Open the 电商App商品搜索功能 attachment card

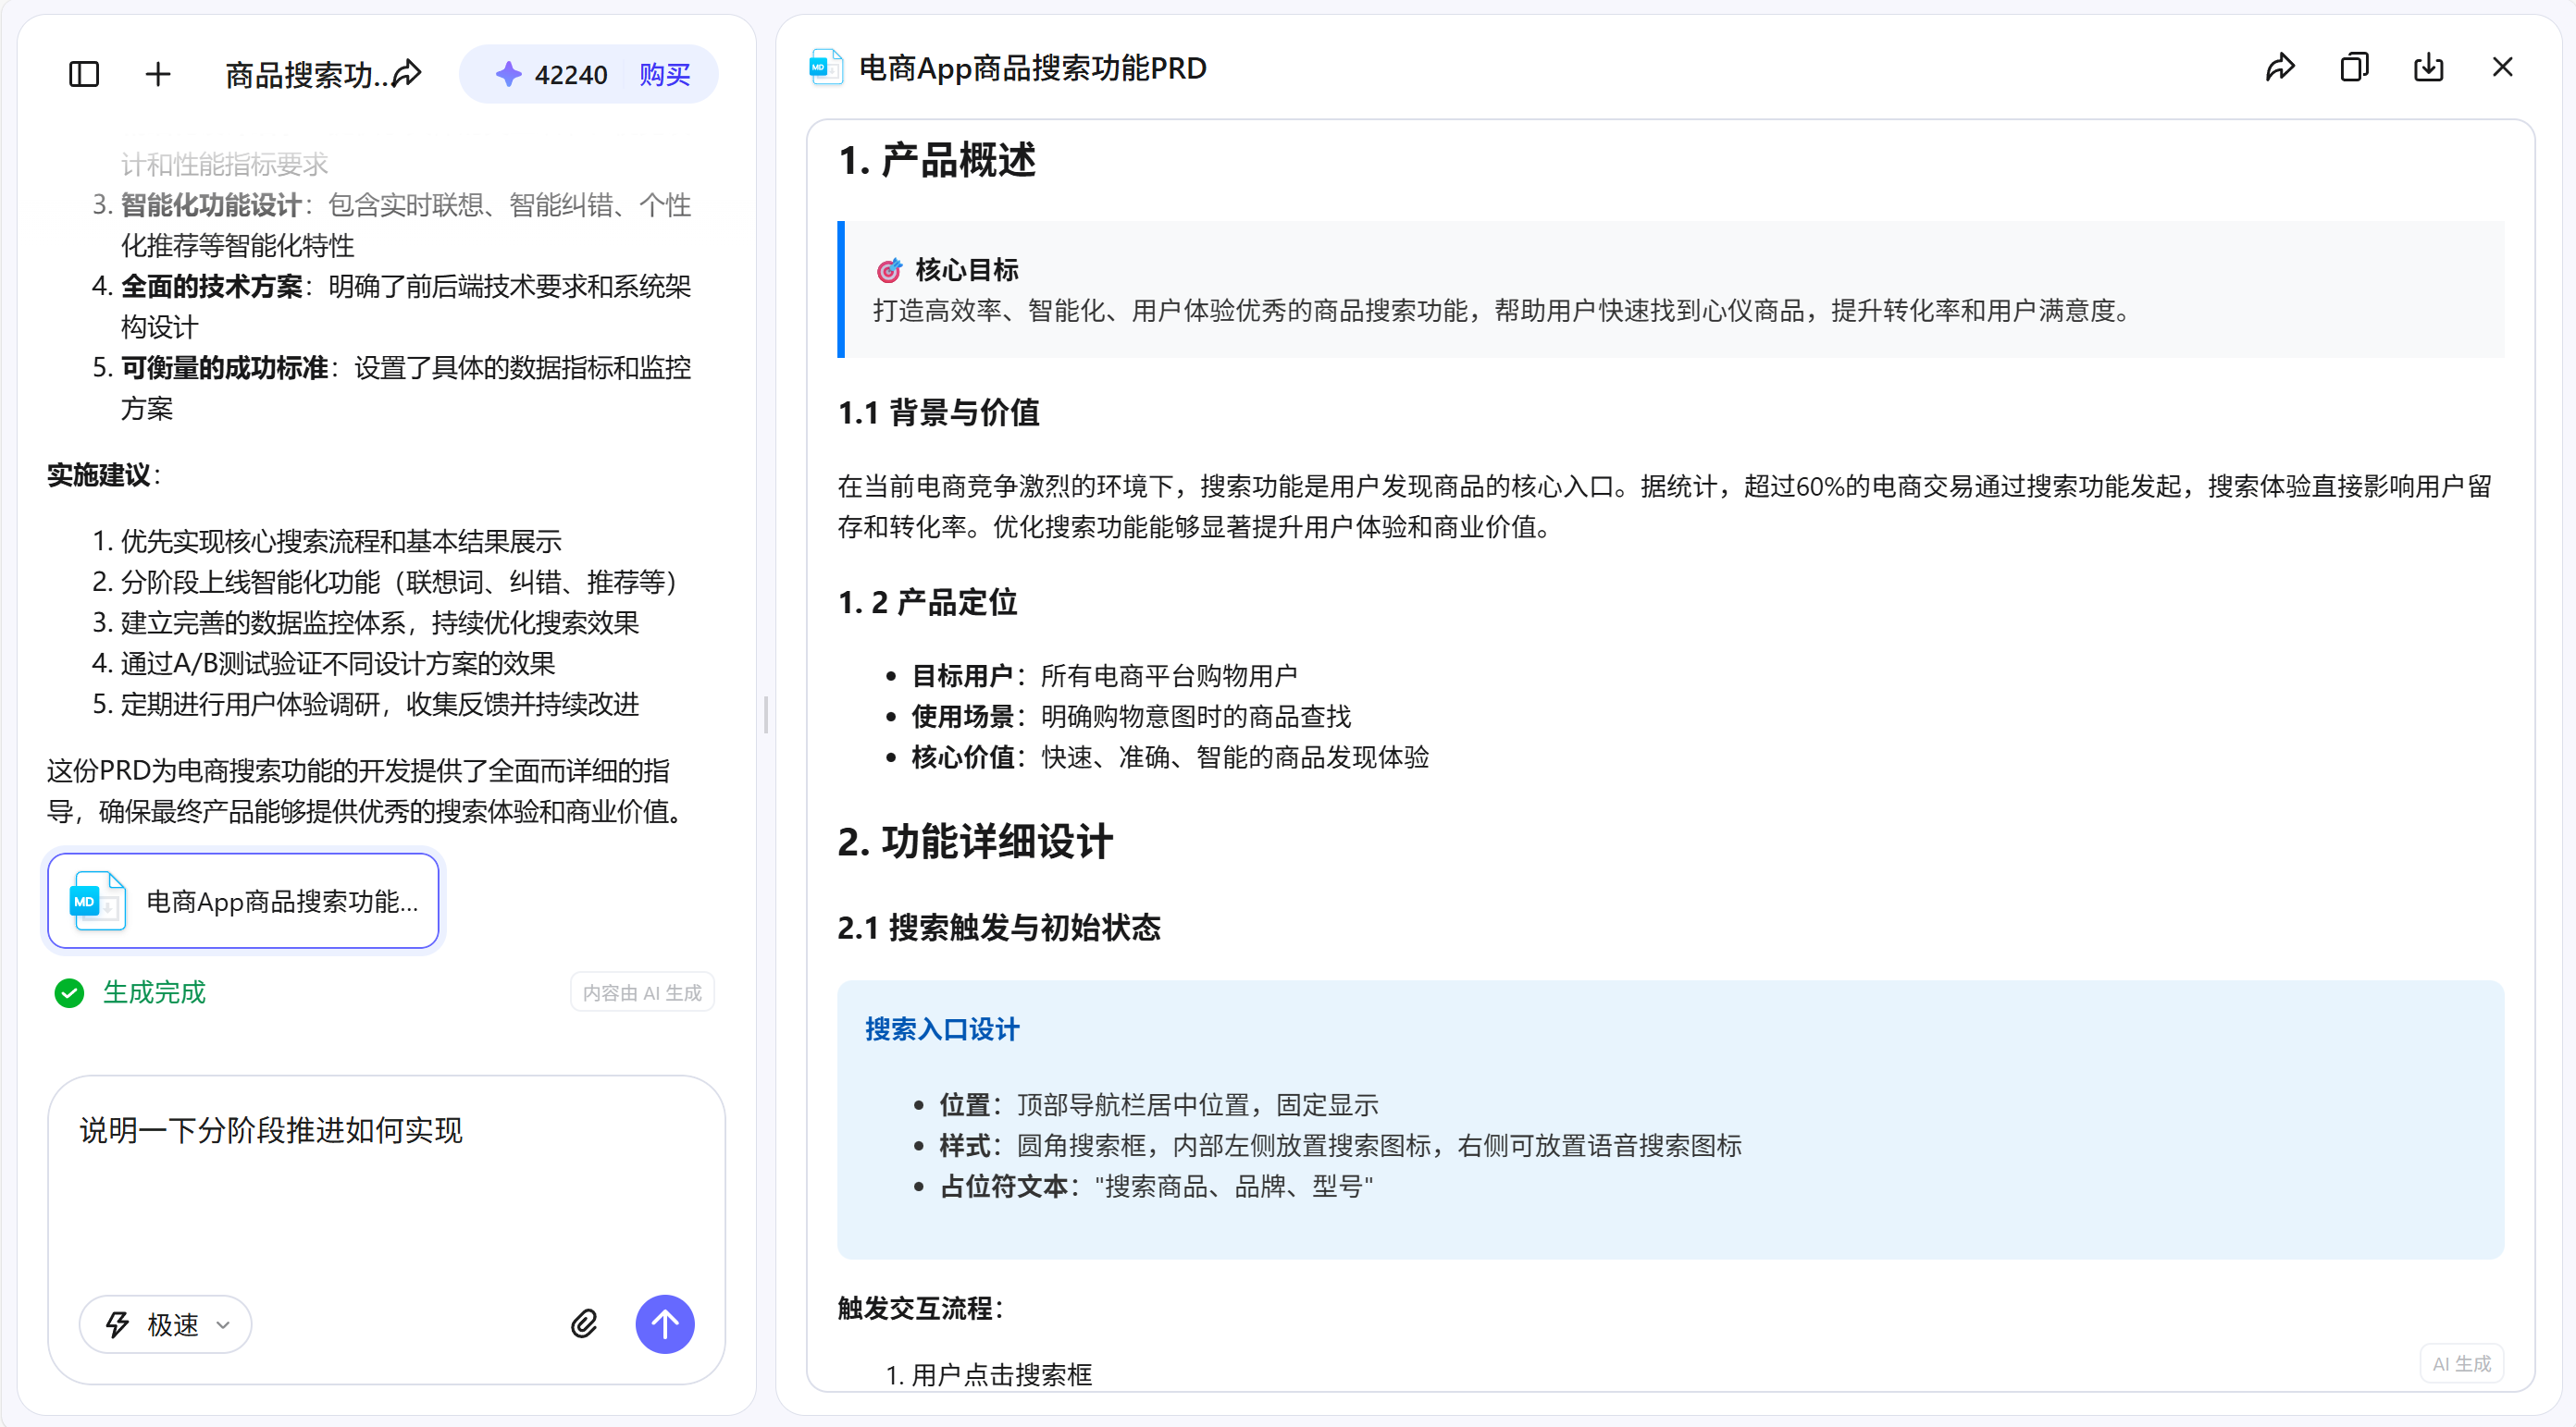click(242, 899)
